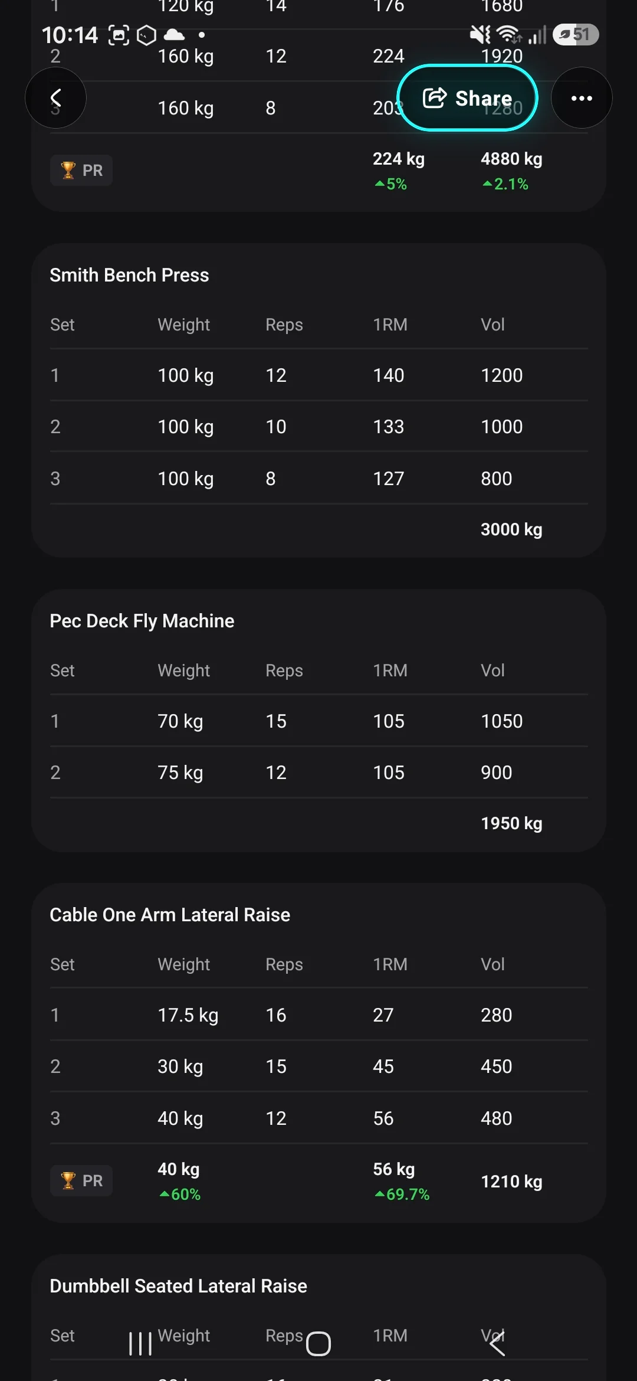The image size is (637, 1381).
Task: Select the 75 kg Pec Deck set row
Action: click(319, 773)
